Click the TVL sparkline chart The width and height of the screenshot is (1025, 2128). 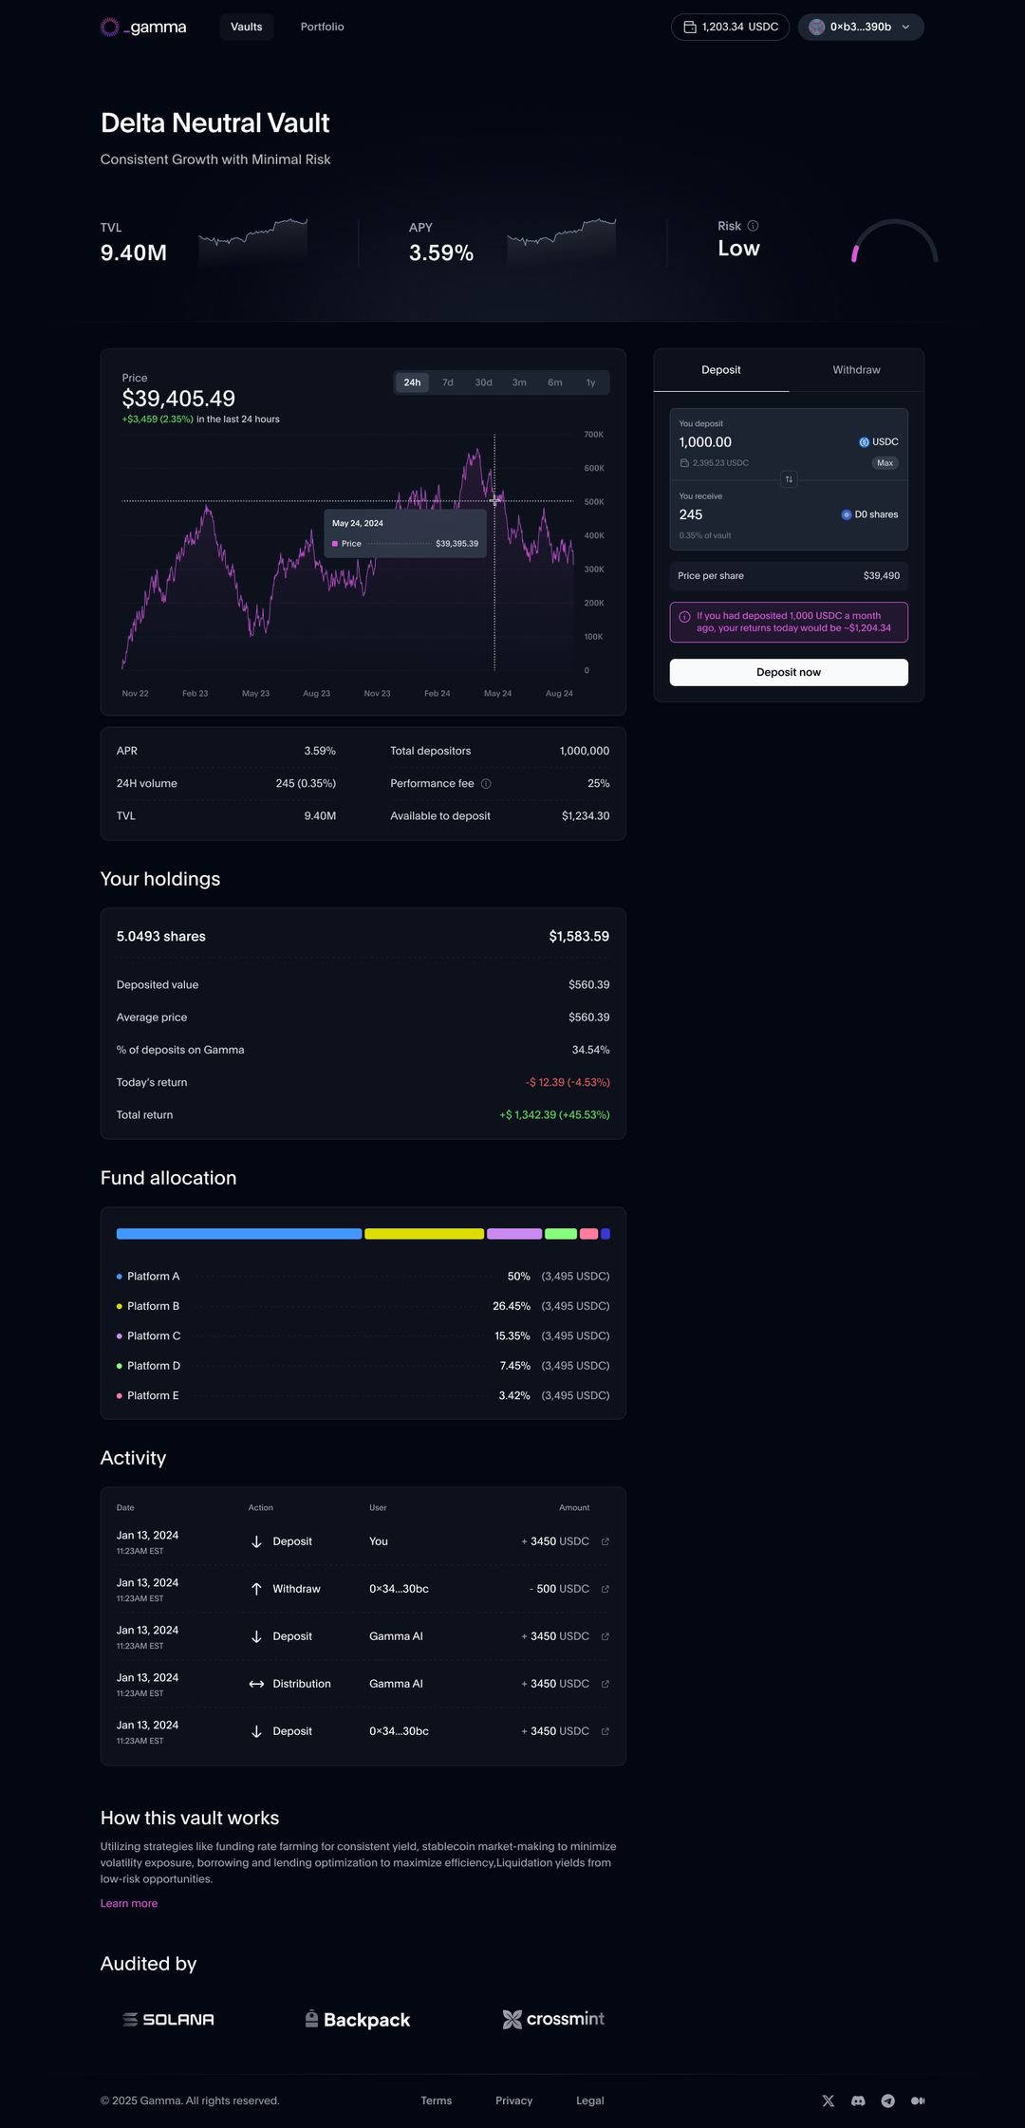click(x=253, y=241)
